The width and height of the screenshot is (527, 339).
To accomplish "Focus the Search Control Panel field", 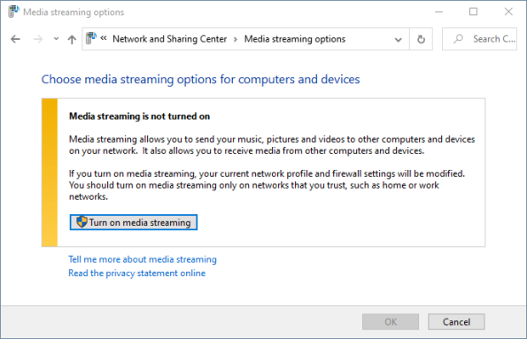I will 479,39.
